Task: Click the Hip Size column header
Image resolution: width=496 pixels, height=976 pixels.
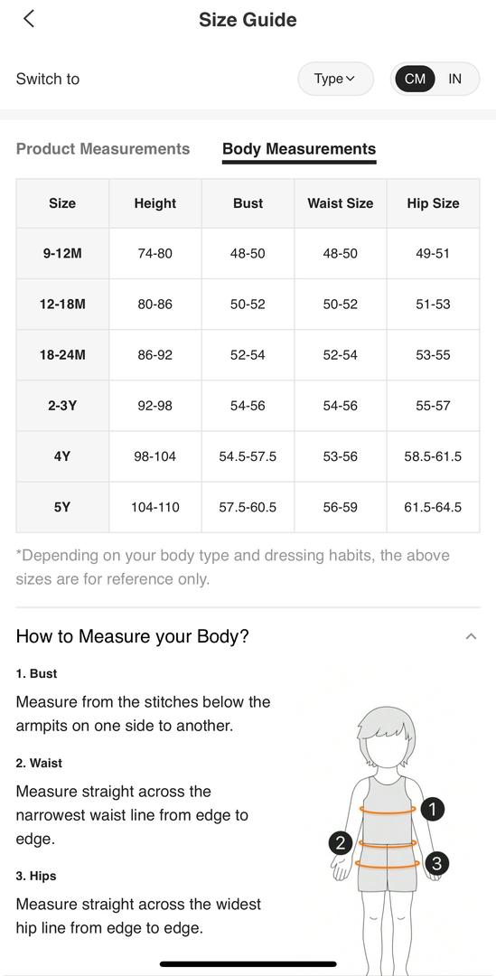Action: point(433,203)
